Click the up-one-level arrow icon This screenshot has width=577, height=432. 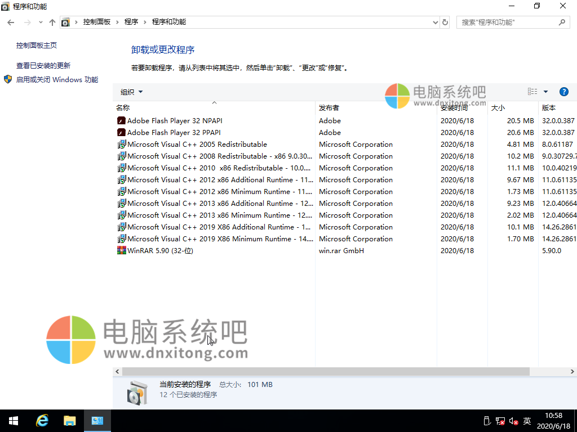[x=52, y=22]
